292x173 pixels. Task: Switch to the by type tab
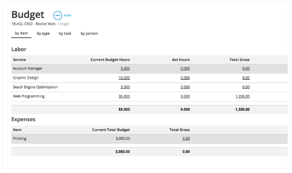pos(43,34)
